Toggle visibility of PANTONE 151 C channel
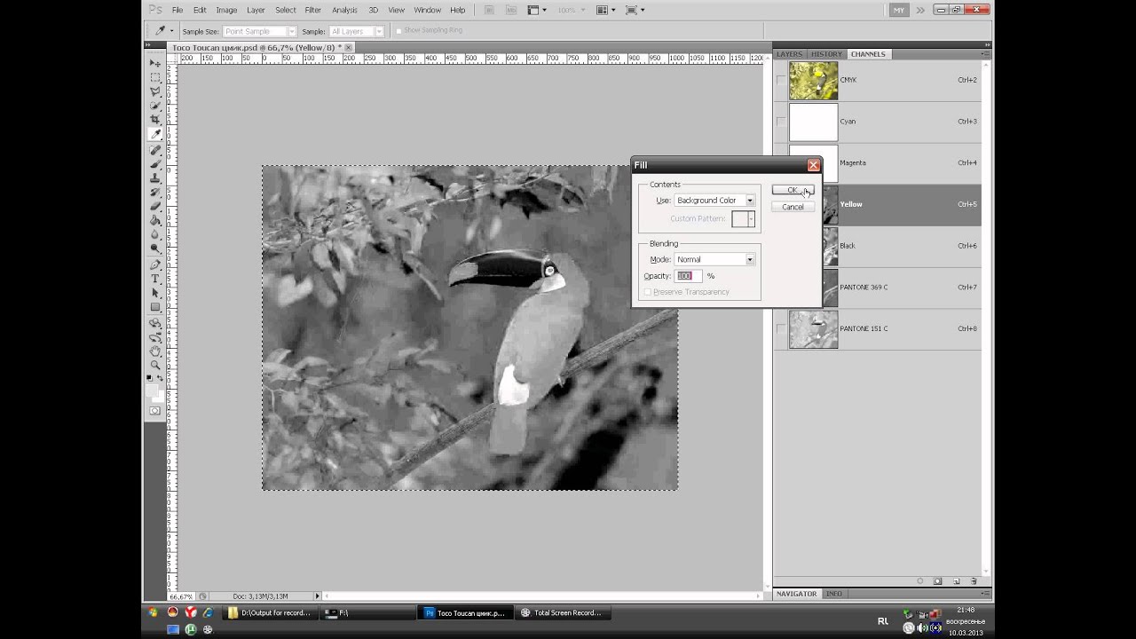The height and width of the screenshot is (639, 1136). [780, 328]
